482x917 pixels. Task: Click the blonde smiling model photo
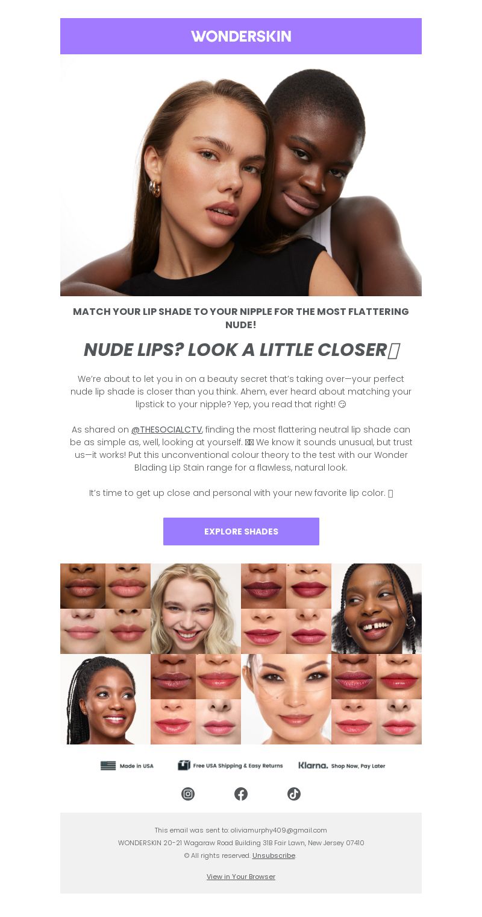coord(196,609)
